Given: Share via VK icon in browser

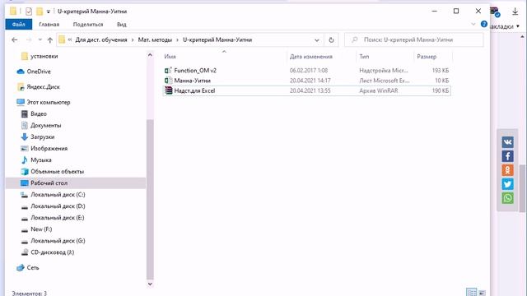Looking at the screenshot, I should [x=507, y=142].
